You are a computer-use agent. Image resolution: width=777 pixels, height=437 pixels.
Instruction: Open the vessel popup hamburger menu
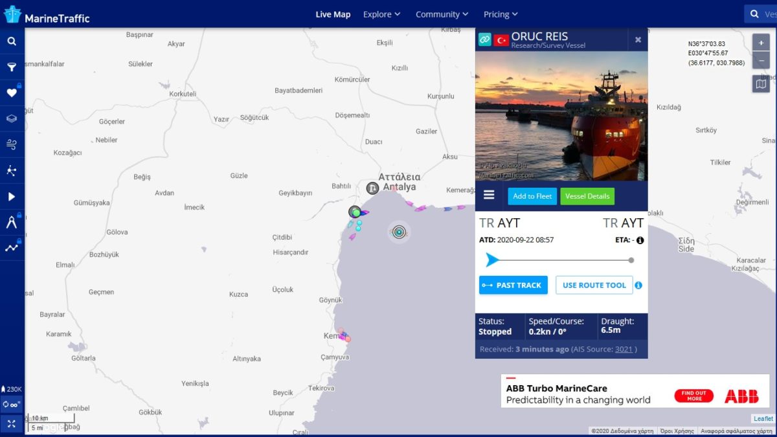(489, 196)
